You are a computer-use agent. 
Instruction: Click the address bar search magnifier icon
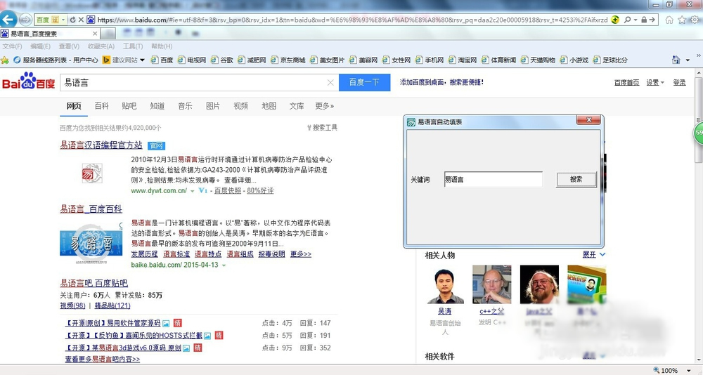tap(627, 20)
